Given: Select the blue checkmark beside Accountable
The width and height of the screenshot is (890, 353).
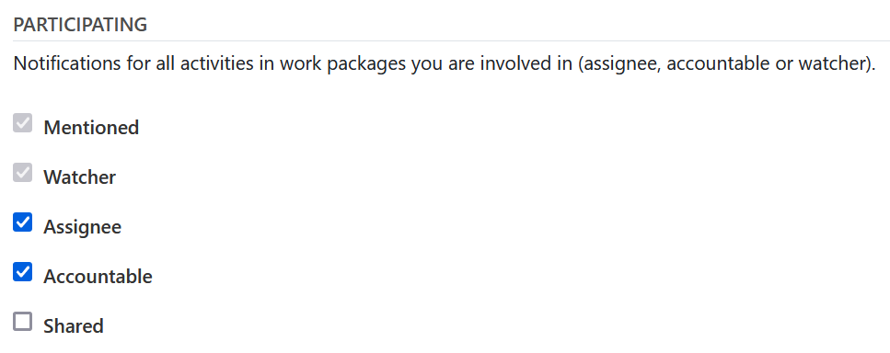Looking at the screenshot, I should click(x=23, y=272).
